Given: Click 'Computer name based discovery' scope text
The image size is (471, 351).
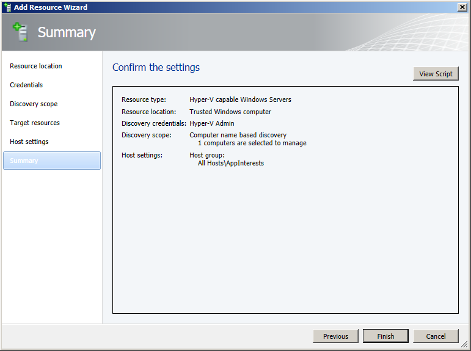Looking at the screenshot, I should pos(238,135).
